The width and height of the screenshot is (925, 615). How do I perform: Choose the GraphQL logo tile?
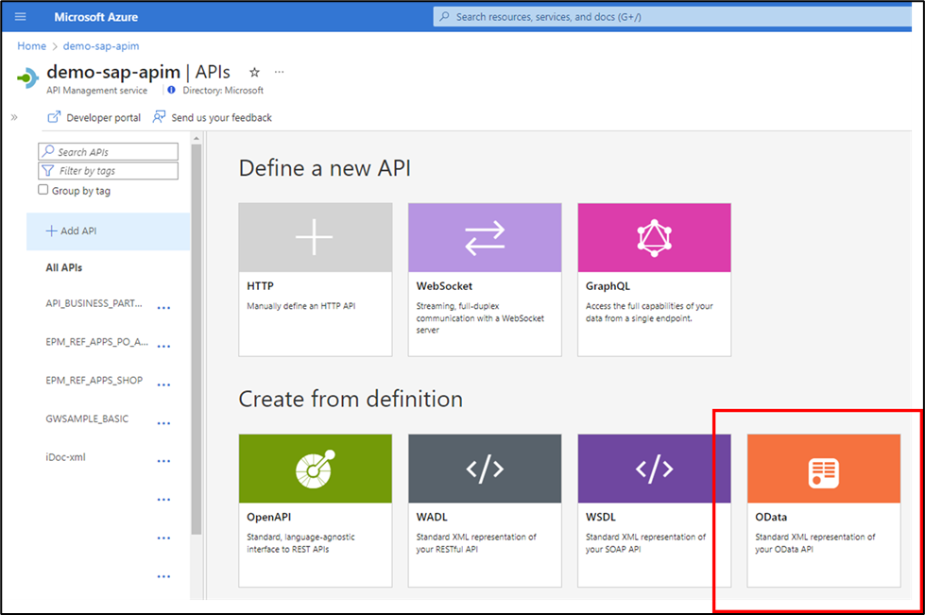654,237
